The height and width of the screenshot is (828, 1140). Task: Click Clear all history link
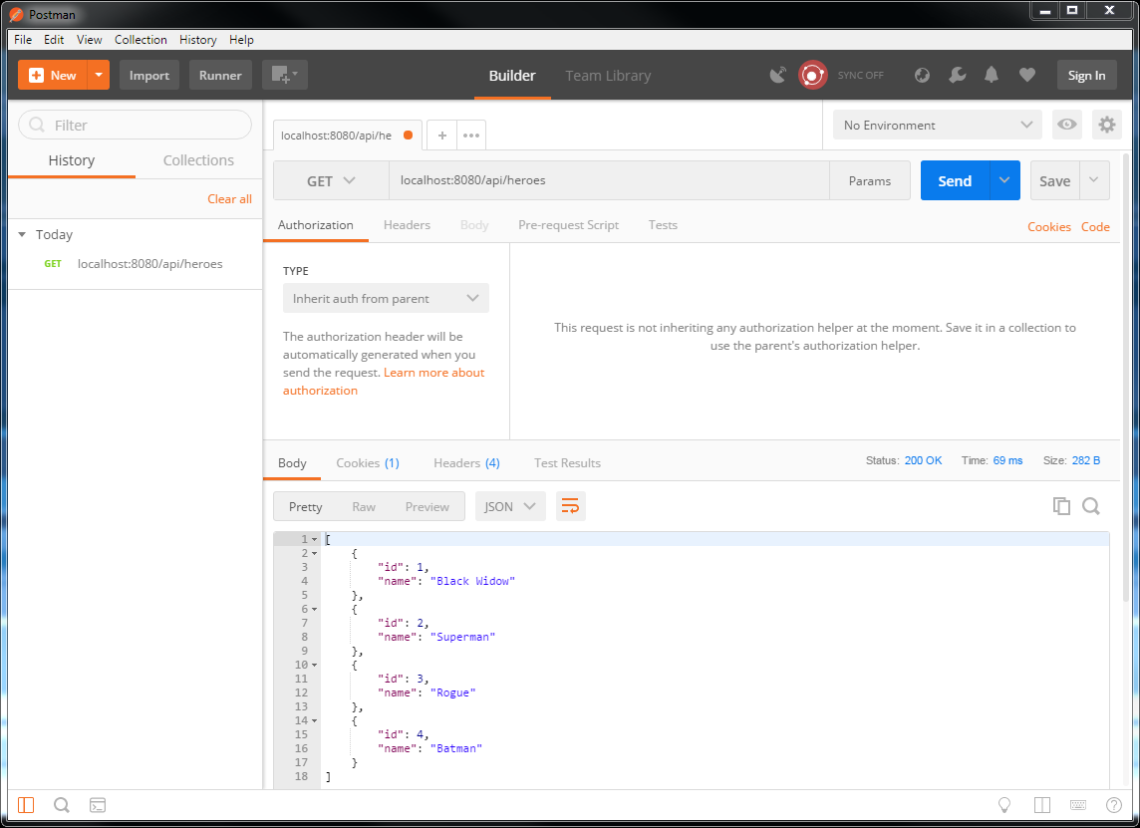coord(230,198)
